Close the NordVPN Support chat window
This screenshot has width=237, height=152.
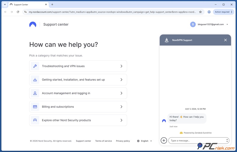(225, 40)
